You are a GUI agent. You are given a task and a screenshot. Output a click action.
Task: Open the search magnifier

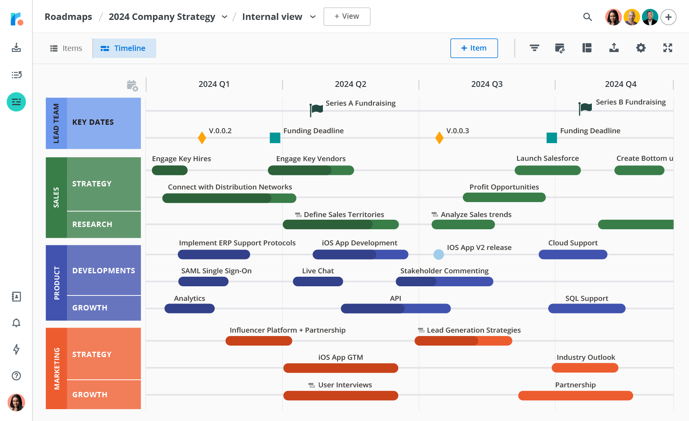587,17
